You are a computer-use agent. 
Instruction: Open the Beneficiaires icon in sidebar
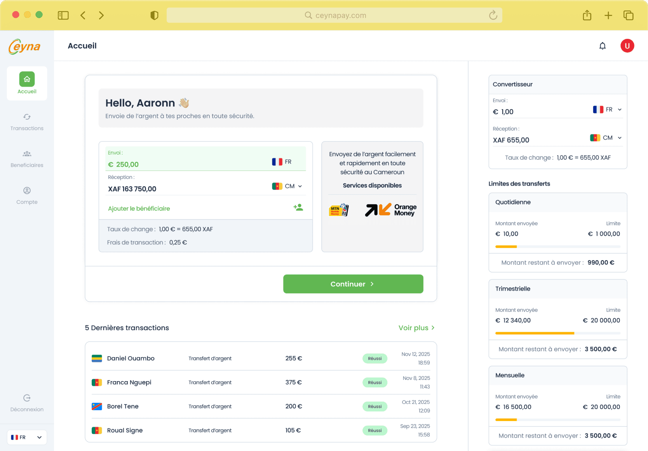coord(27,153)
